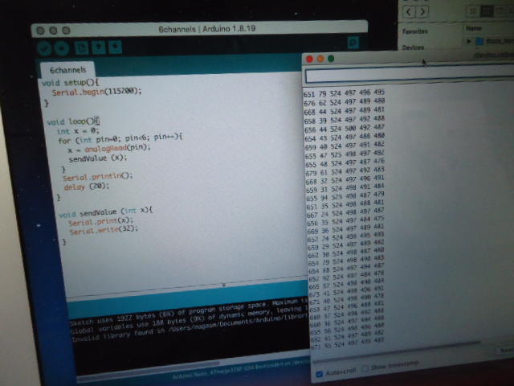Image resolution: width=514 pixels, height=386 pixels.
Task: Click the line "Serial.println();"
Action: (98, 177)
